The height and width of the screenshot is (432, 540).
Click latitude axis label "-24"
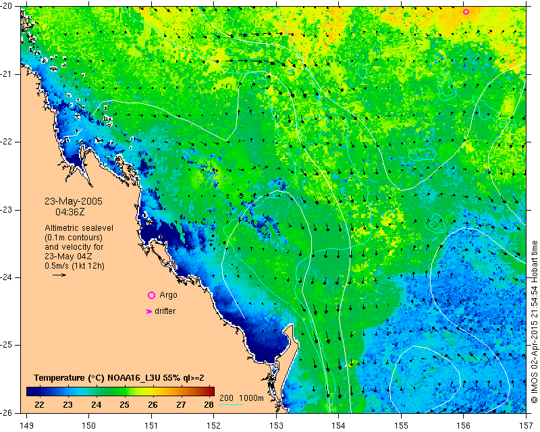tap(6, 277)
